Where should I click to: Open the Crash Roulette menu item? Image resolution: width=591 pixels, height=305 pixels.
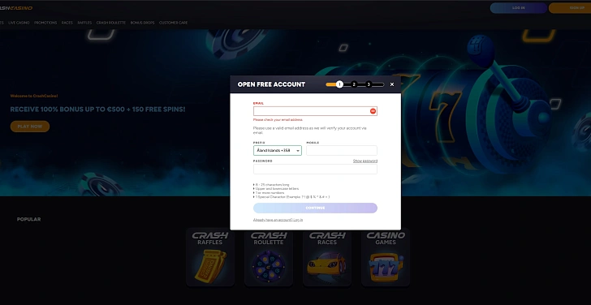pyautogui.click(x=110, y=23)
